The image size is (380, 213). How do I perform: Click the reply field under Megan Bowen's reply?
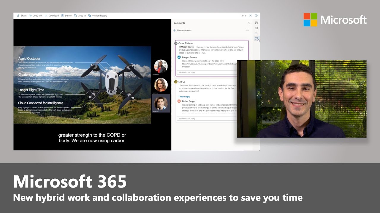207,72
